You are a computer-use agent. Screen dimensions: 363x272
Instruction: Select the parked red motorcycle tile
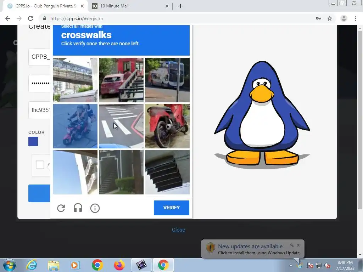[167, 126]
